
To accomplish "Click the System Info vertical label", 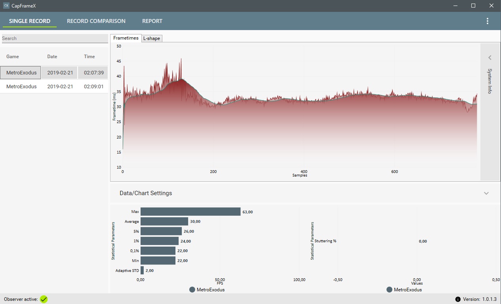I will tap(490, 81).
